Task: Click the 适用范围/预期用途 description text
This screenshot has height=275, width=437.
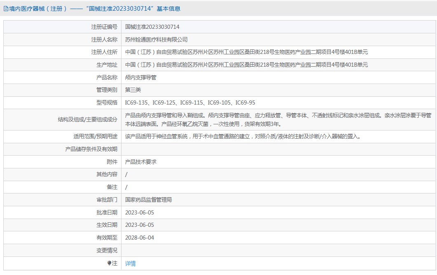Action: pos(243,136)
